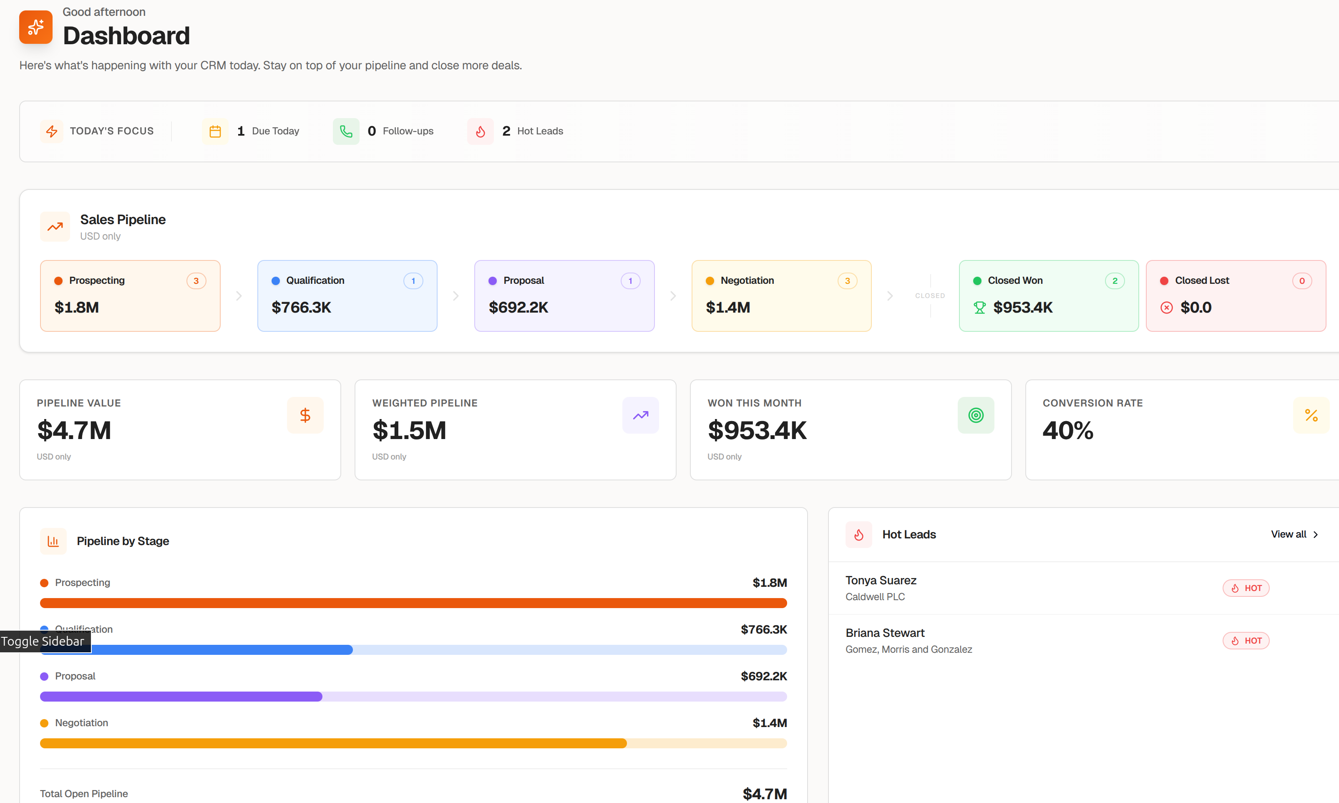The width and height of the screenshot is (1339, 803).
Task: Click the trophy icon inside Closed Won card
Action: pos(979,307)
